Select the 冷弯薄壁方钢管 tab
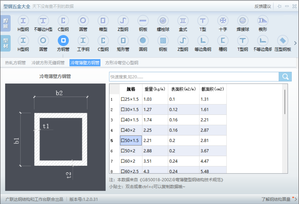Screen dimensions: 299x204 [x=85, y=63]
